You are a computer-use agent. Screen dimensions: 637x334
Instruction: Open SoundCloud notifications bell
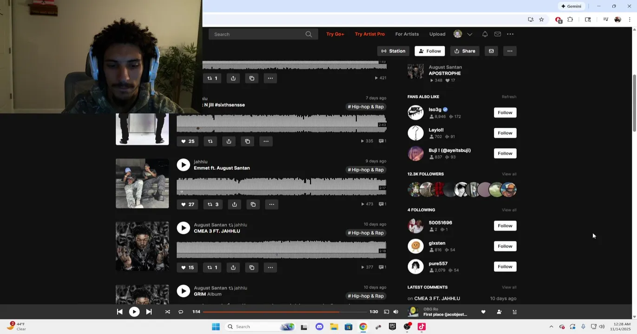coord(485,34)
